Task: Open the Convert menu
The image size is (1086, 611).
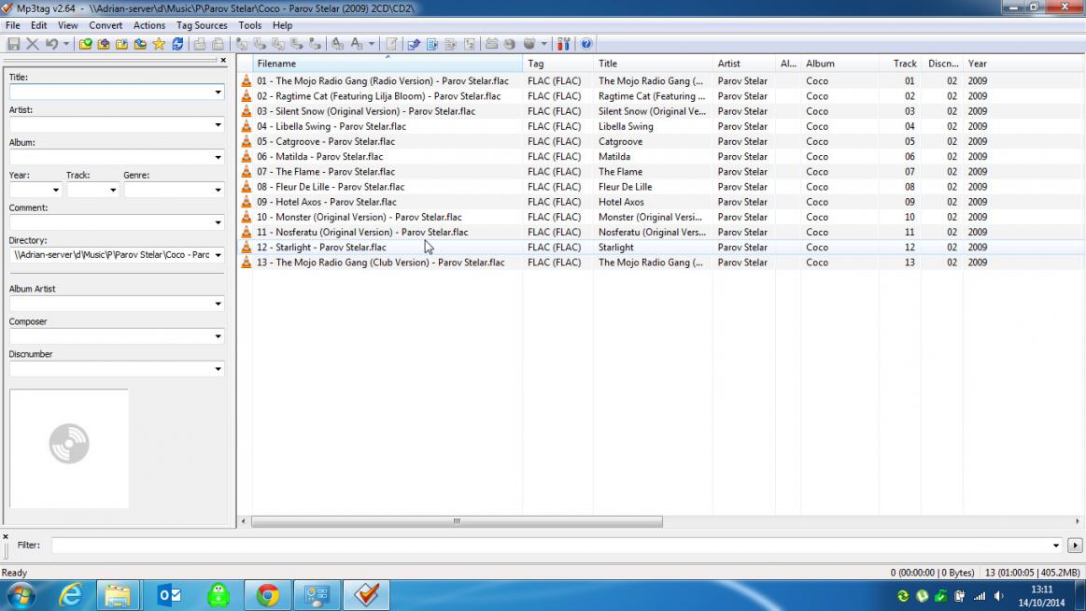Action: click(106, 25)
